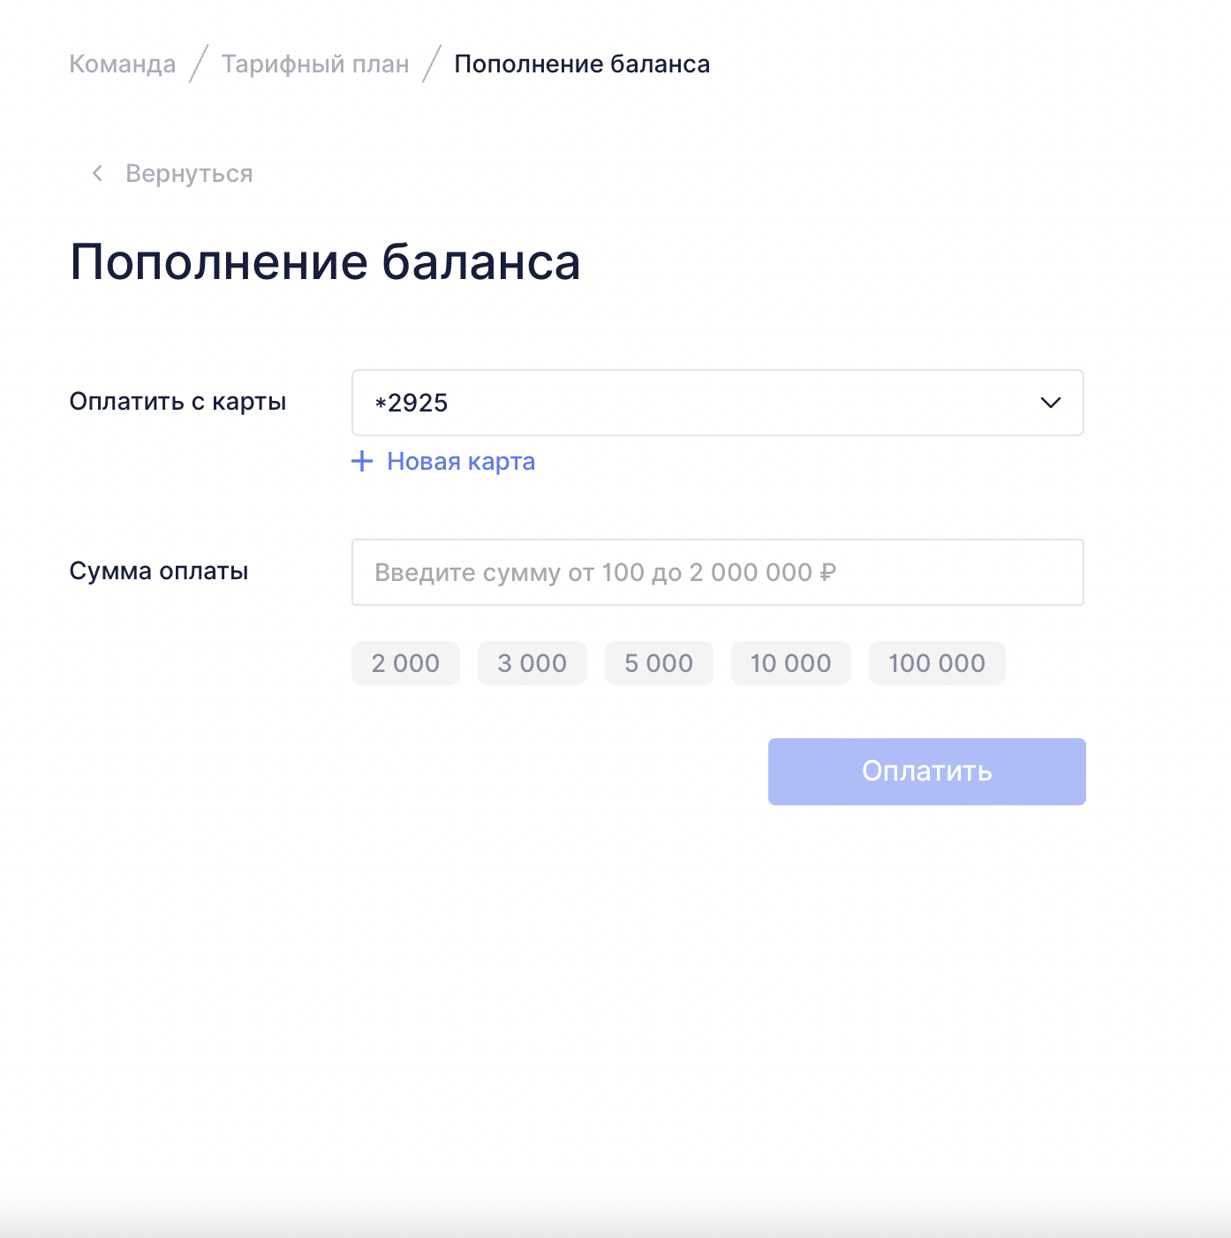Open Тарифный план breadcrumb

(315, 64)
